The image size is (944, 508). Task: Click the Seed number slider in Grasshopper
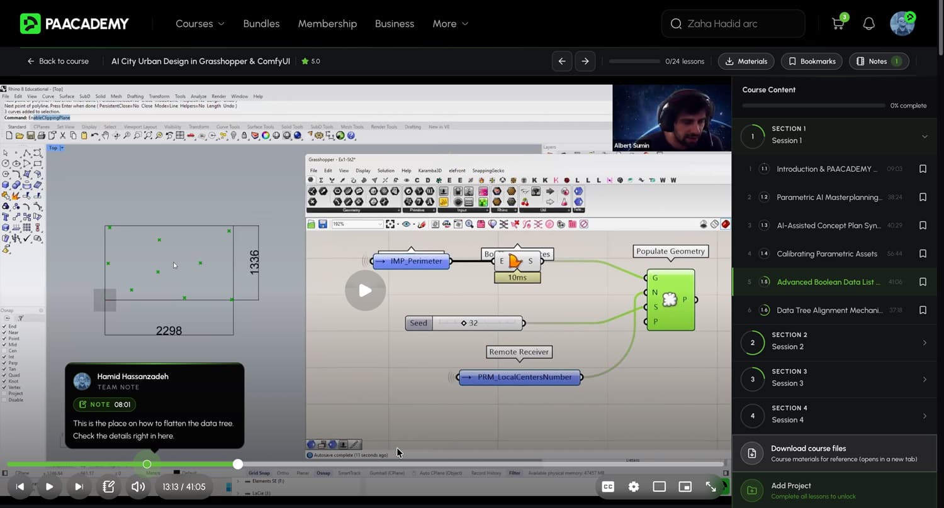pyautogui.click(x=464, y=323)
